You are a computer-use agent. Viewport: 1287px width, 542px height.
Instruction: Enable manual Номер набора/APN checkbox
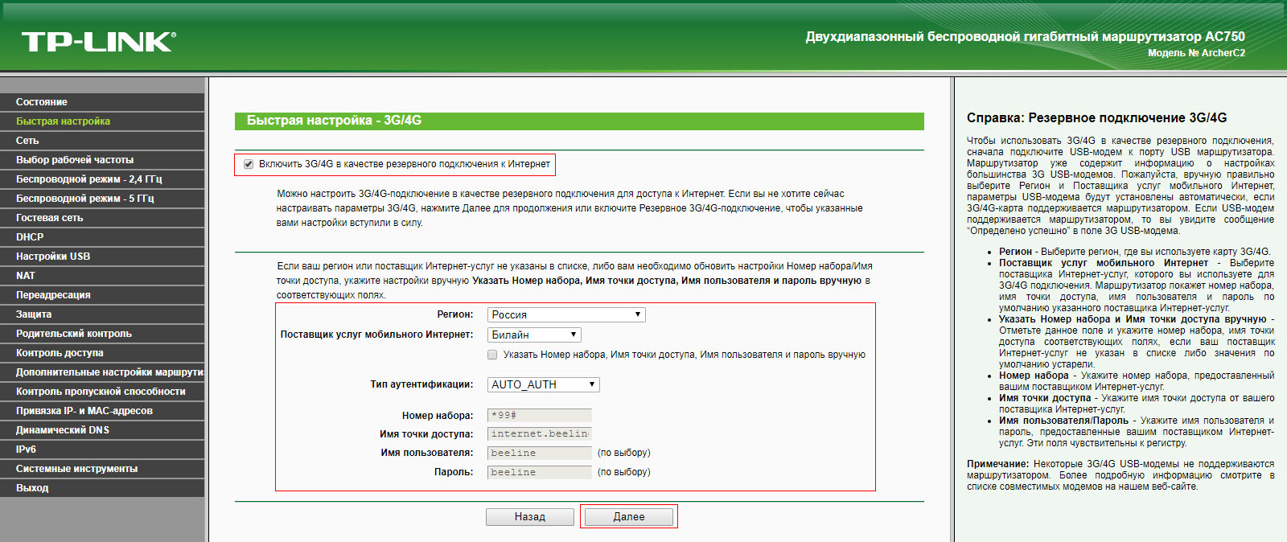pos(492,355)
